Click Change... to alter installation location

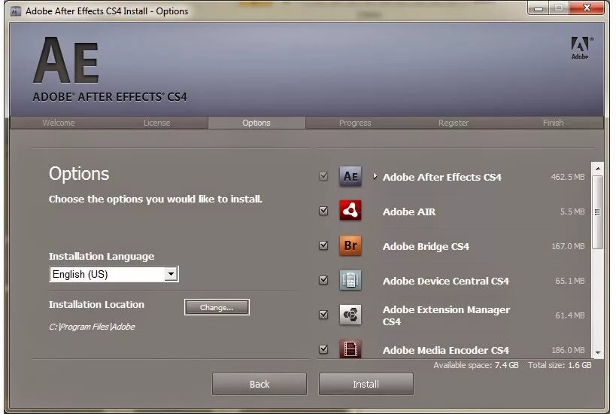(x=217, y=307)
